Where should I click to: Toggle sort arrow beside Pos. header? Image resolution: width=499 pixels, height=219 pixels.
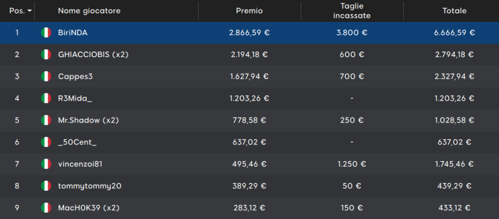tap(30, 11)
